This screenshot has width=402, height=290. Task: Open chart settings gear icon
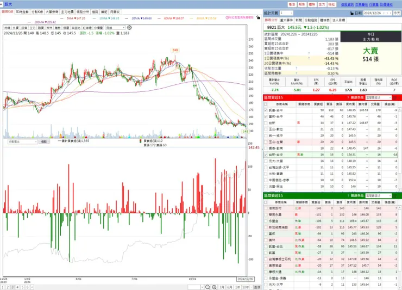pyautogui.click(x=129, y=27)
